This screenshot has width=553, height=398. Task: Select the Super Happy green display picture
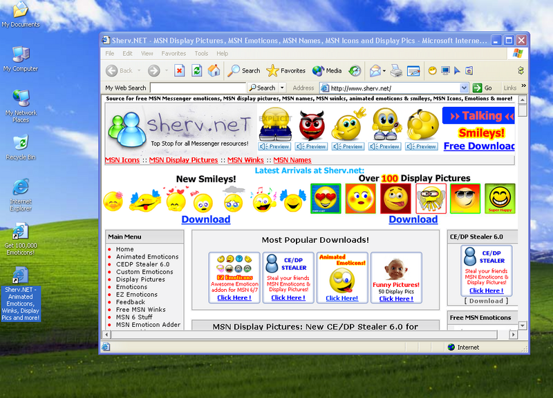click(x=500, y=199)
